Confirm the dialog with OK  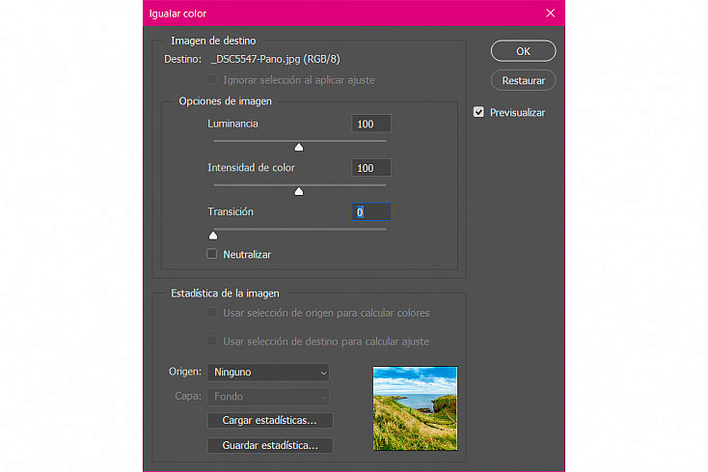[523, 51]
